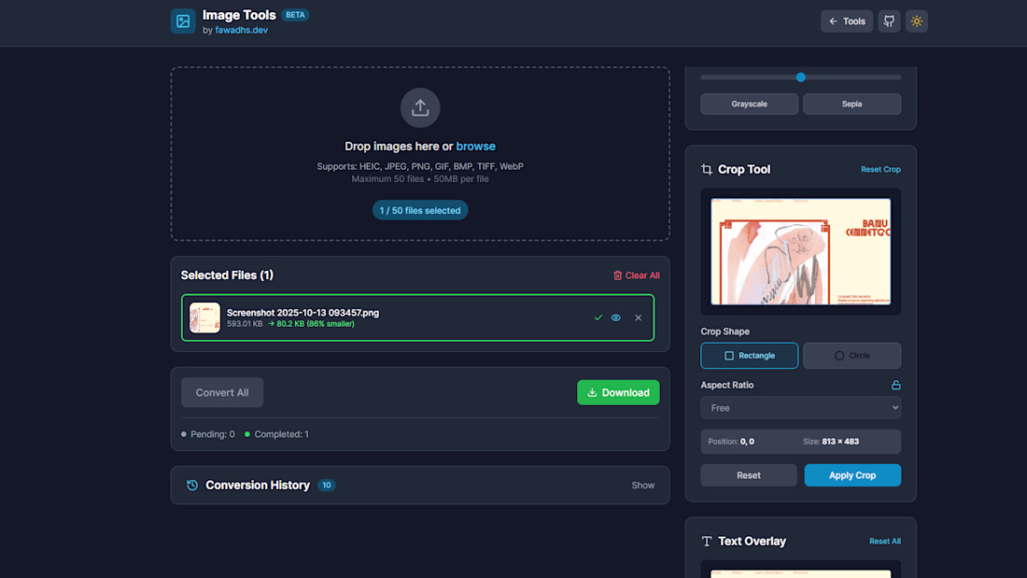
Task: Click the Completed: 1 status
Action: (276, 434)
